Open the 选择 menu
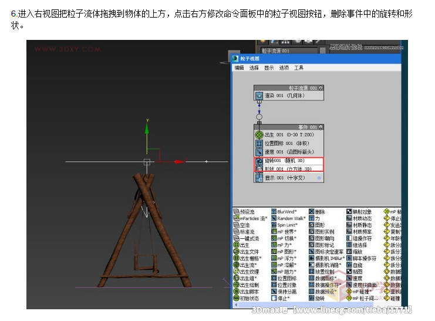This screenshot has width=435, height=321. point(254,67)
